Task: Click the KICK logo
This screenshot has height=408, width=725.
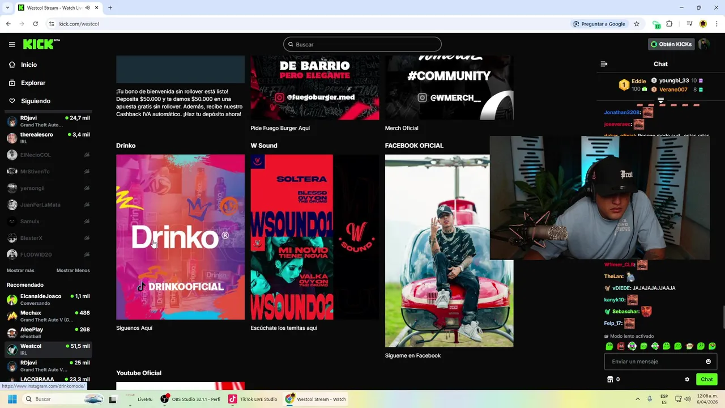Action: 41,44
